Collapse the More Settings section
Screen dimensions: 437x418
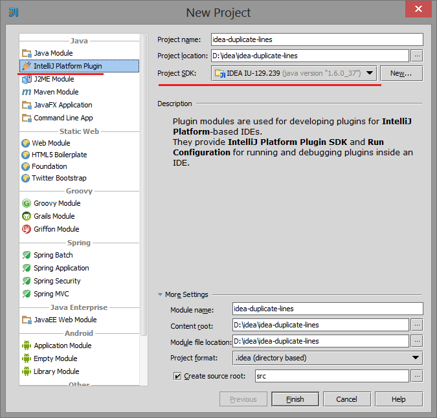(161, 294)
